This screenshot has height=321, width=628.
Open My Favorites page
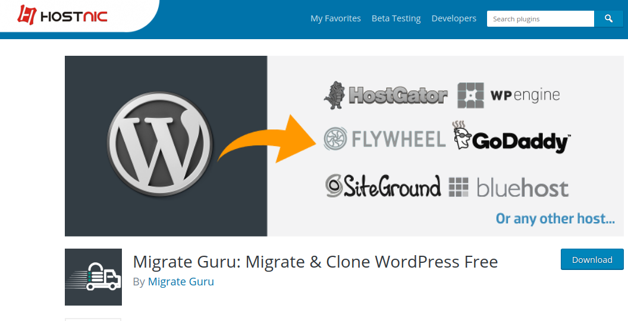(335, 18)
